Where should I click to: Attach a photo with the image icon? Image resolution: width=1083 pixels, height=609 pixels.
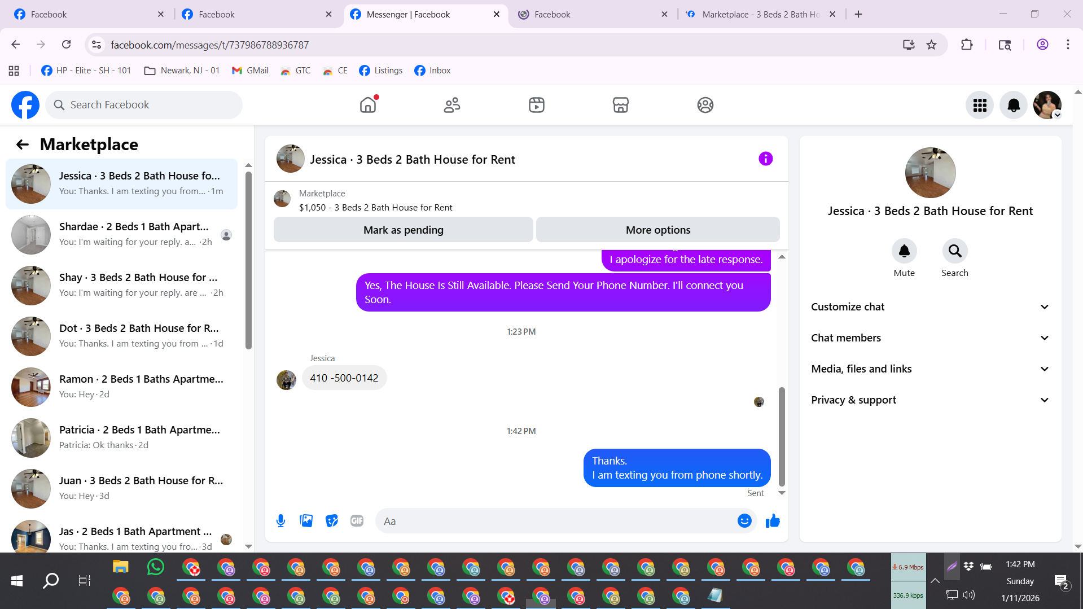(306, 521)
